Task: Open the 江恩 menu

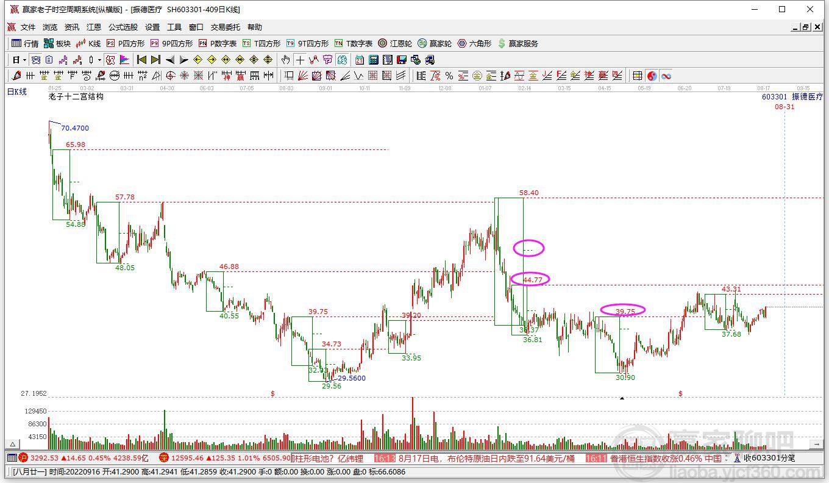Action: click(x=94, y=27)
